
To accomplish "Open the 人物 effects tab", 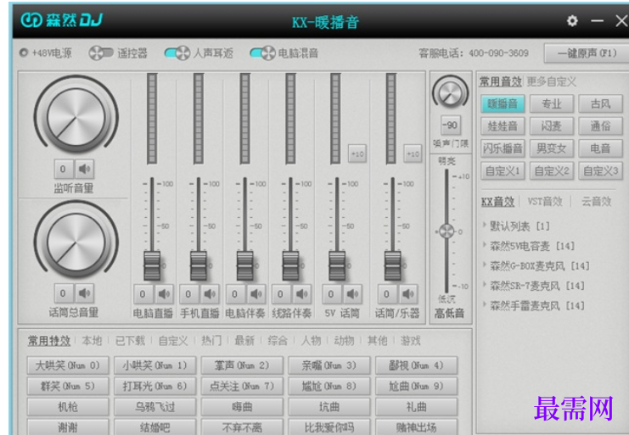I will [312, 341].
